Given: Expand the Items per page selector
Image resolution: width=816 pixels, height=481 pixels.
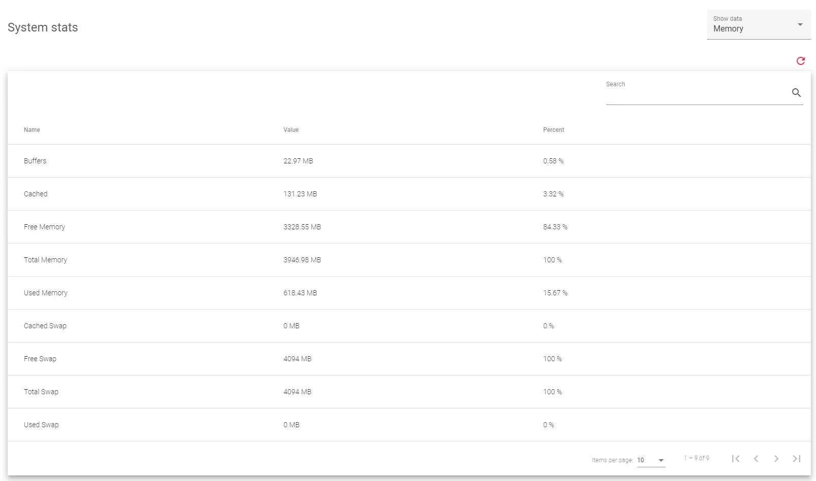Looking at the screenshot, I should pos(651,460).
